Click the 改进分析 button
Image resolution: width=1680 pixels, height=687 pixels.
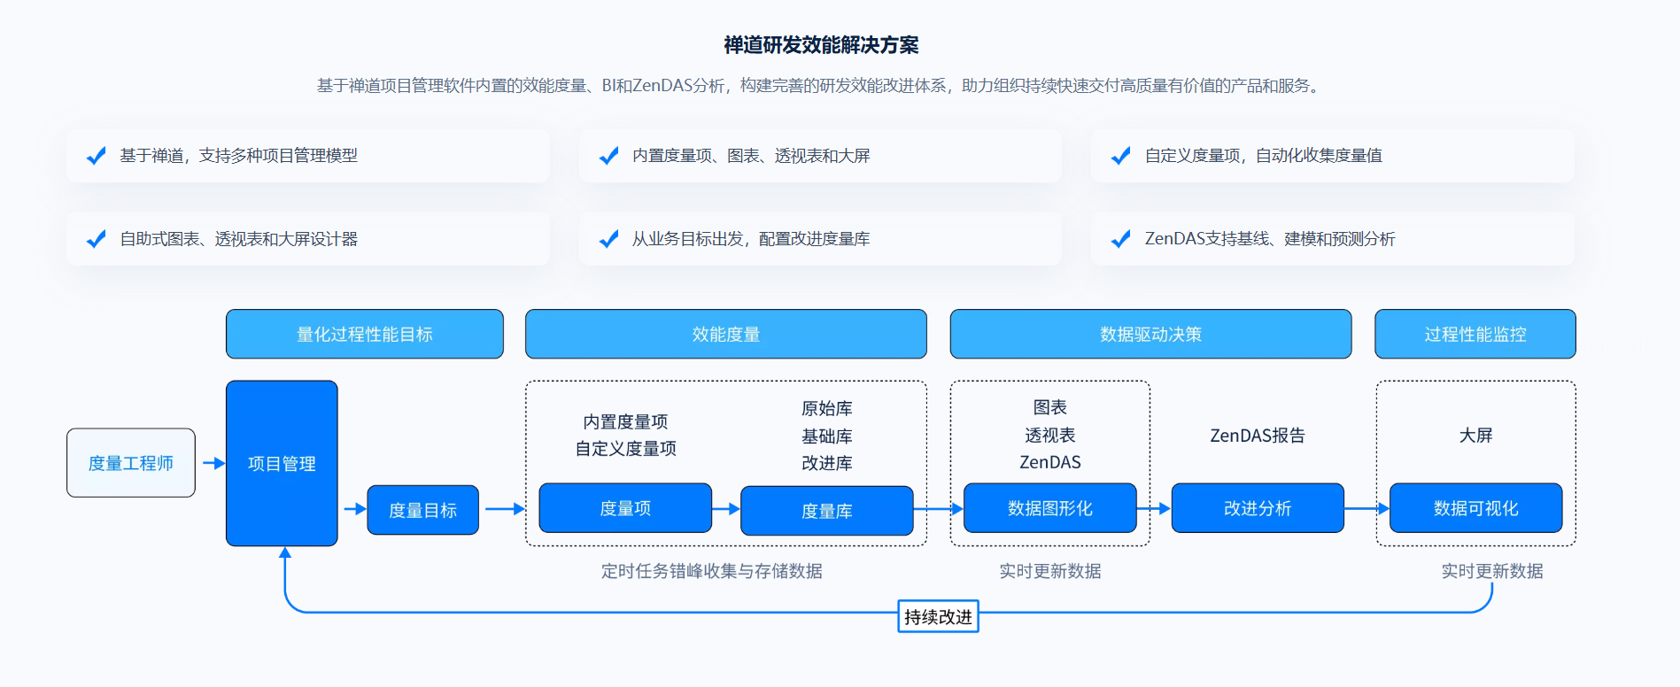click(x=1258, y=508)
